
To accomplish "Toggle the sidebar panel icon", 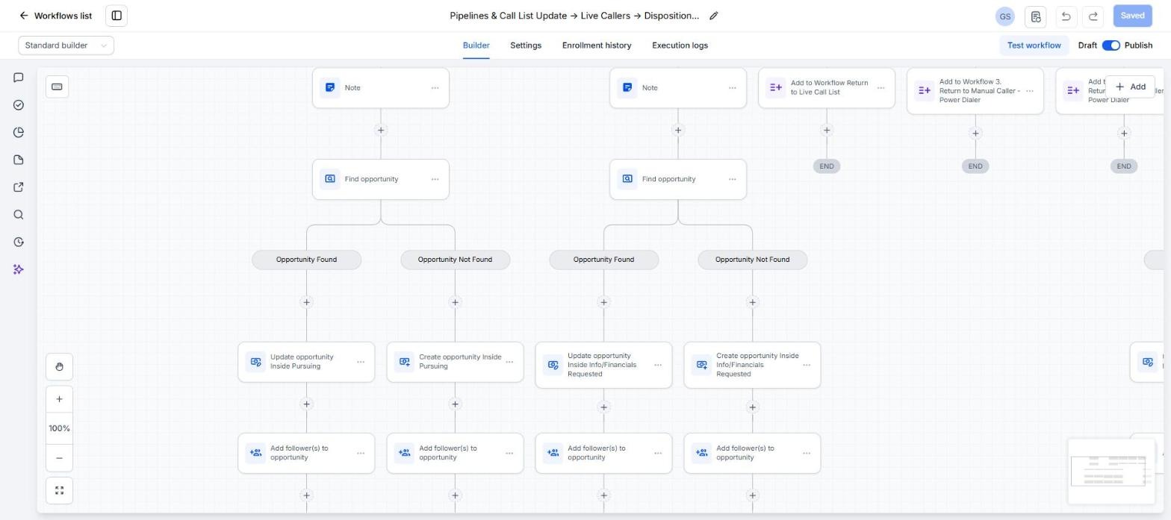I will coord(117,16).
